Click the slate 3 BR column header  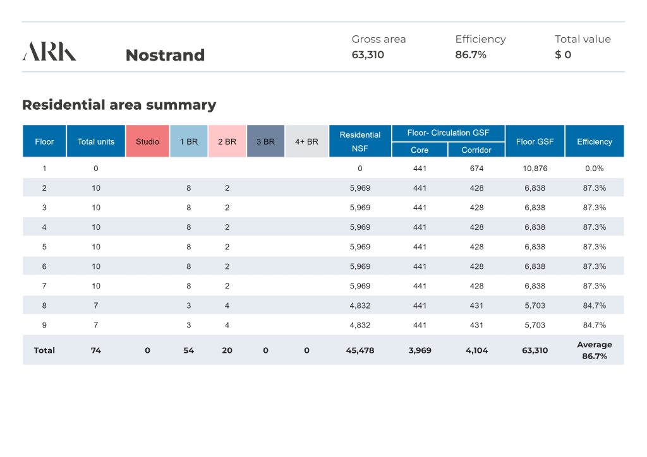[x=265, y=141]
